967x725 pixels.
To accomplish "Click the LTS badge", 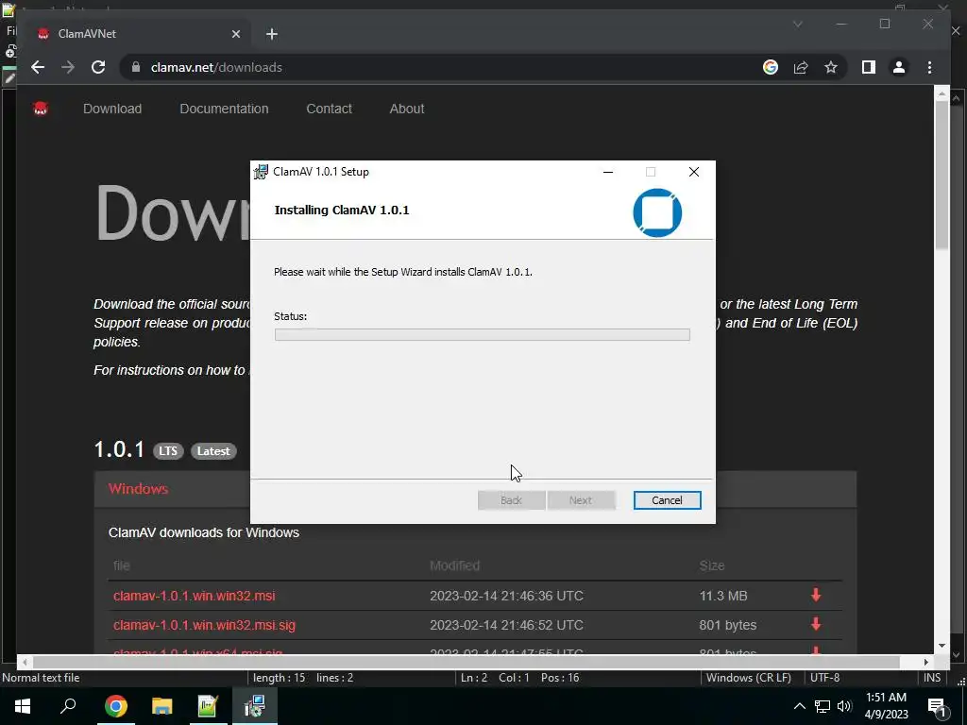I will 168,451.
